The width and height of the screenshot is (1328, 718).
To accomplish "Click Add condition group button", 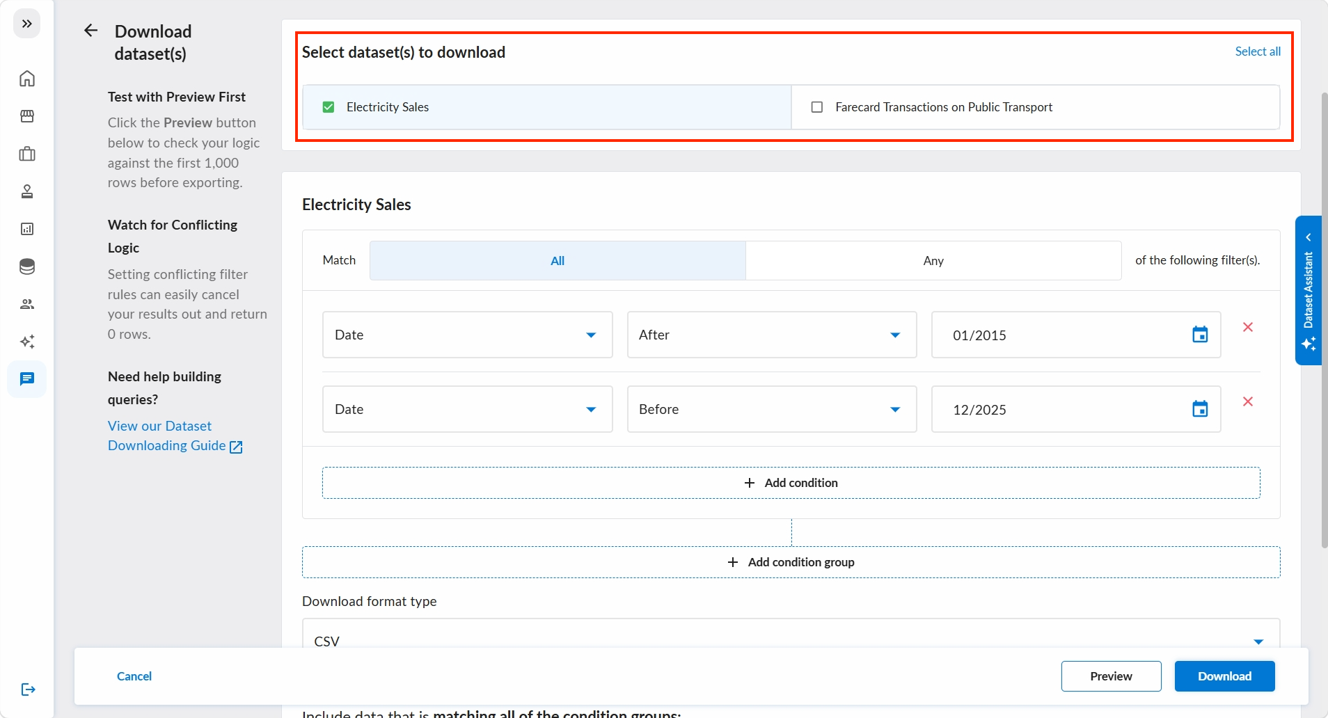I will 791,562.
